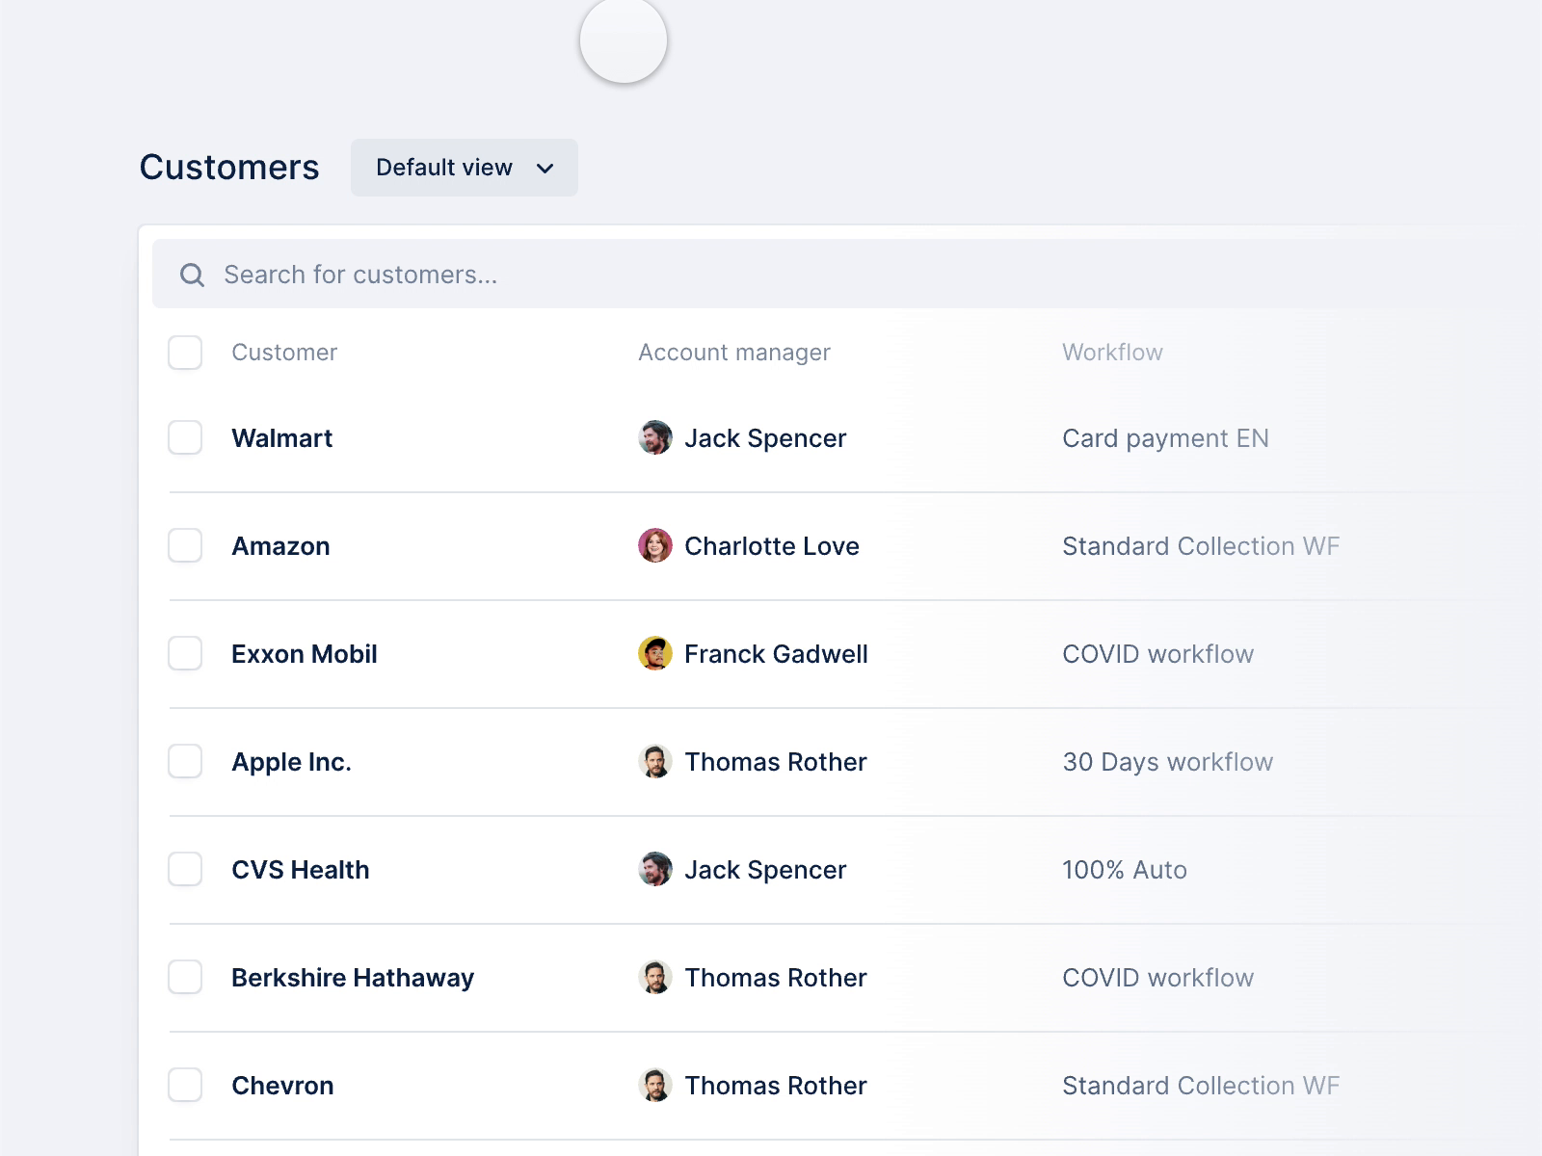Sort by the Account manager column header
The height and width of the screenshot is (1156, 1542).
[733, 353]
